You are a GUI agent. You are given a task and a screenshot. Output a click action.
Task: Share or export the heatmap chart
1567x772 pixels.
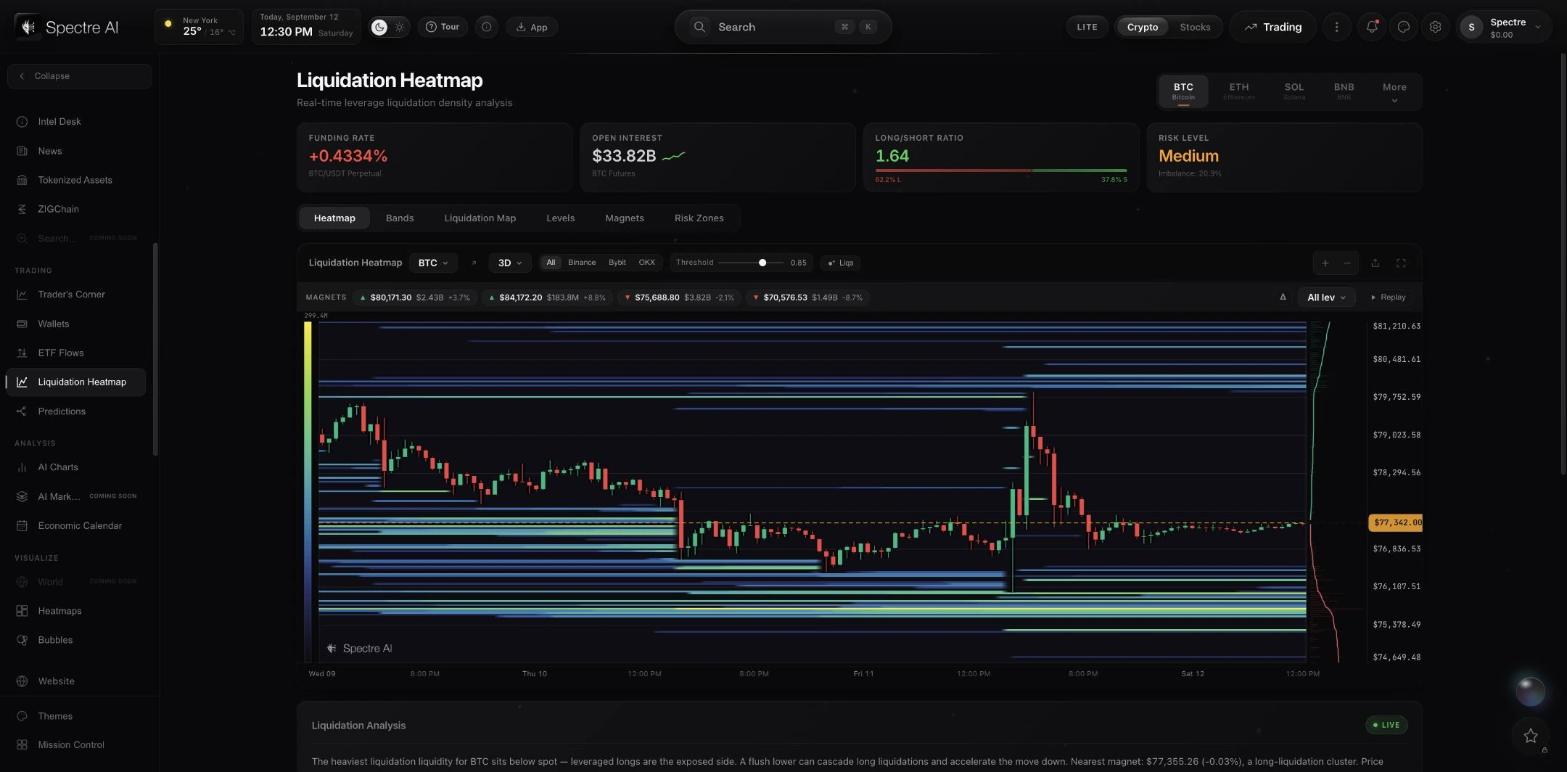coord(1375,263)
